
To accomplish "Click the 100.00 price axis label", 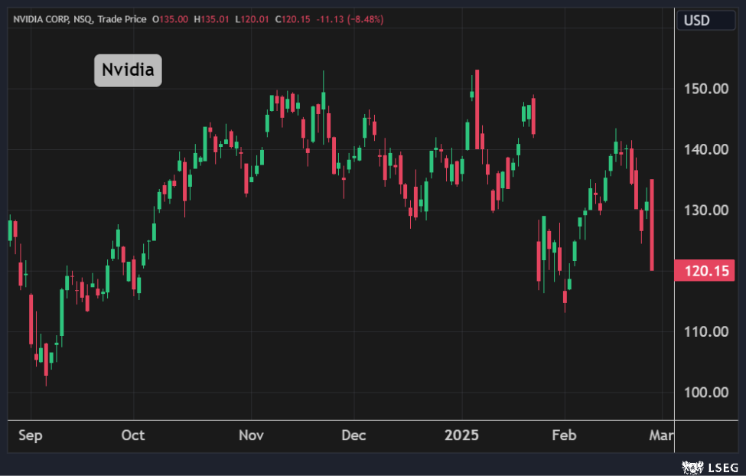I will pos(705,393).
